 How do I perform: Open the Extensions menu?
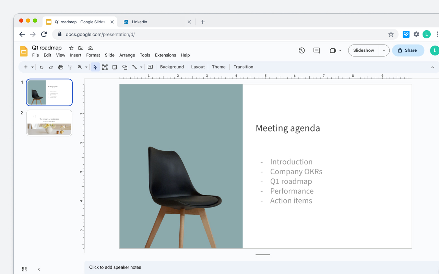coord(166,55)
